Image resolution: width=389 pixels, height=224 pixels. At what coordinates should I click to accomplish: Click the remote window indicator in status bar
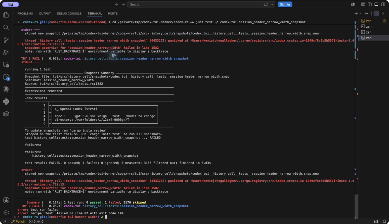[x=4, y=221]
